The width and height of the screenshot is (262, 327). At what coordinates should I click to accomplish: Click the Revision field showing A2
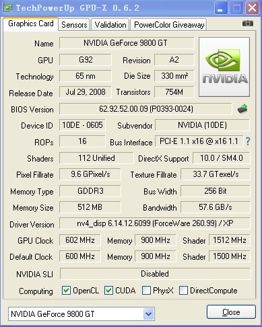174,60
